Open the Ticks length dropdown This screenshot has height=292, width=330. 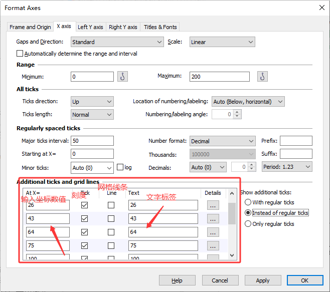[92, 115]
